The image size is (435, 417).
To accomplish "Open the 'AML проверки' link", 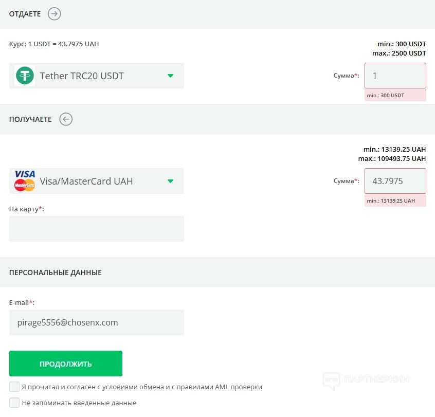I will click(x=239, y=387).
